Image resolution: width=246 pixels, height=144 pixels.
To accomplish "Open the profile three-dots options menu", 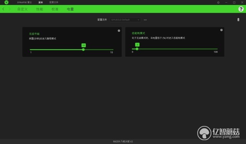I will [x=145, y=20].
